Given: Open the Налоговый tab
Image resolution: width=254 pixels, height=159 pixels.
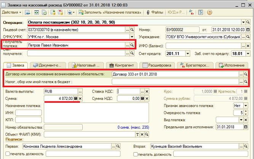Looking at the screenshot, I should pos(86,65).
